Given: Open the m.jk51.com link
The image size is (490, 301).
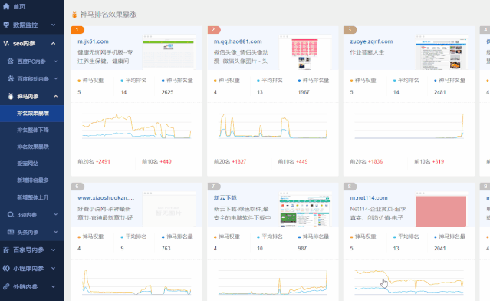Looking at the screenshot, I should pyautogui.click(x=93, y=41).
